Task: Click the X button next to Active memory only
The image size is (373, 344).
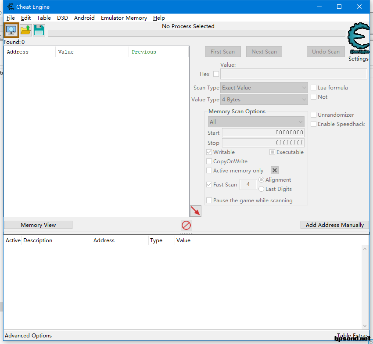Action: pos(275,170)
